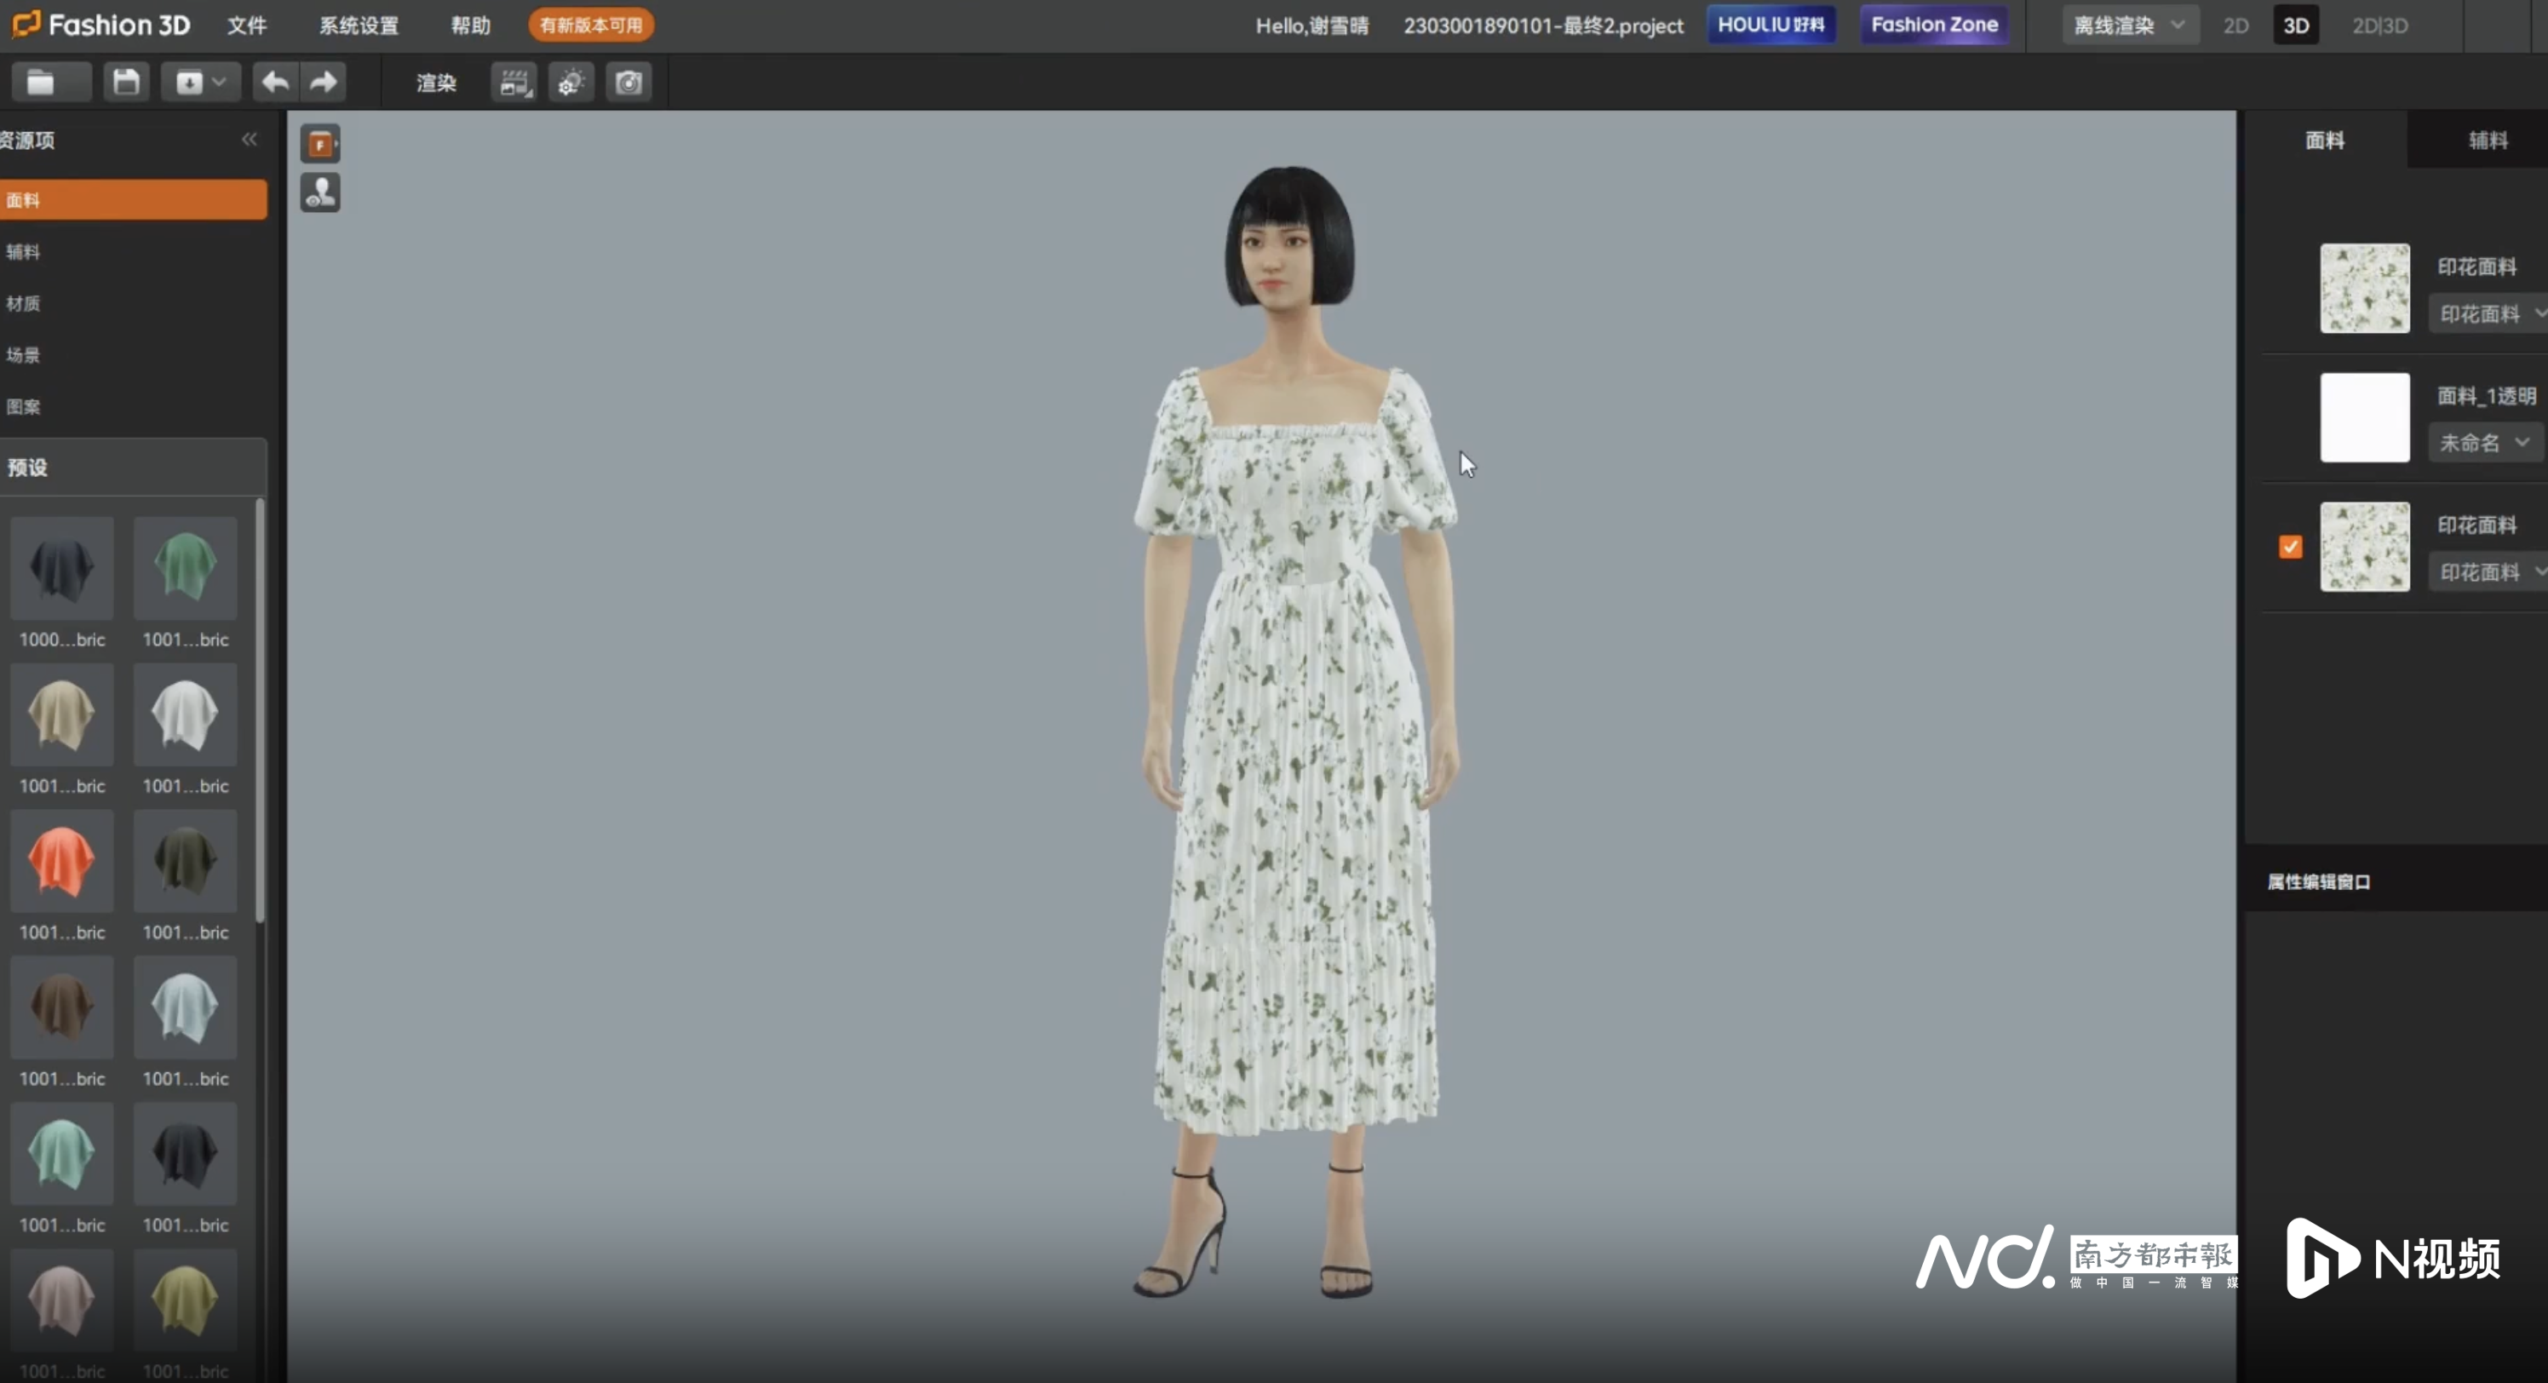Screen dimensions: 2548x1383
Task: Open the render scene clapperboard icon
Action: (514, 83)
